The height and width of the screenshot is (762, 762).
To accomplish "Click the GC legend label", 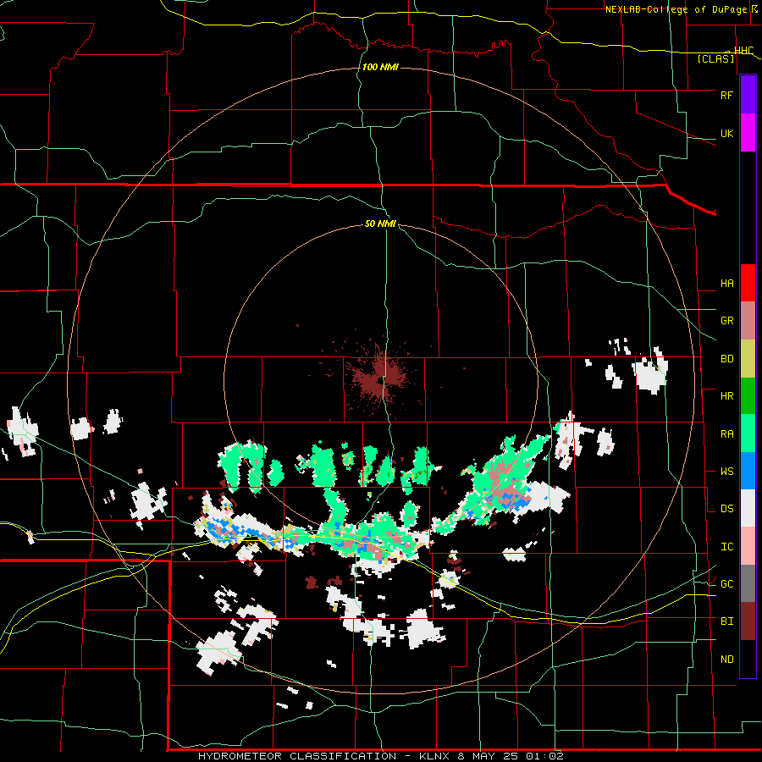I will (726, 584).
